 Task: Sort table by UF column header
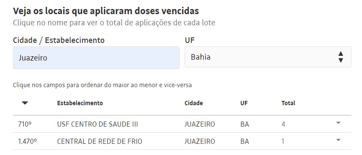click(244, 103)
